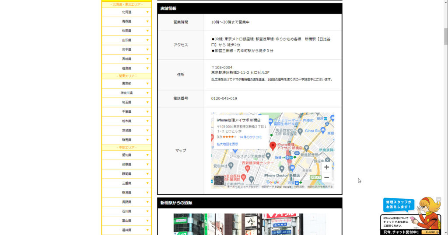Screen dimensions: 448x235
Task: Open the 静岡県 dropdown
Action: (x=126, y=174)
